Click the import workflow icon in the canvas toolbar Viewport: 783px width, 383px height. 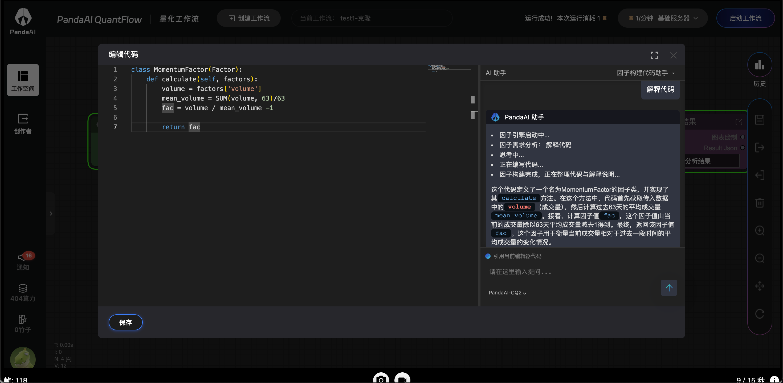760,175
